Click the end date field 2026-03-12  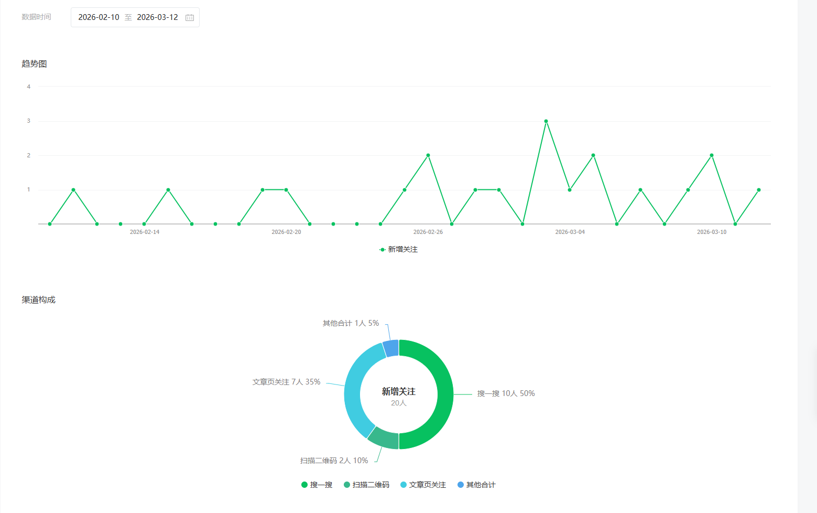pyautogui.click(x=157, y=17)
